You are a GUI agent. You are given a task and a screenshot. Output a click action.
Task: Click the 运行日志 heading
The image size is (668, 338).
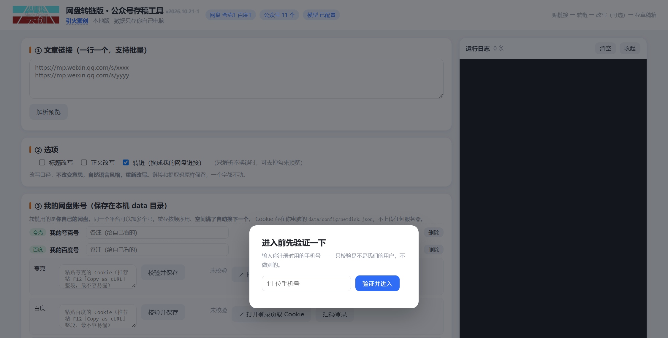pyautogui.click(x=478, y=49)
